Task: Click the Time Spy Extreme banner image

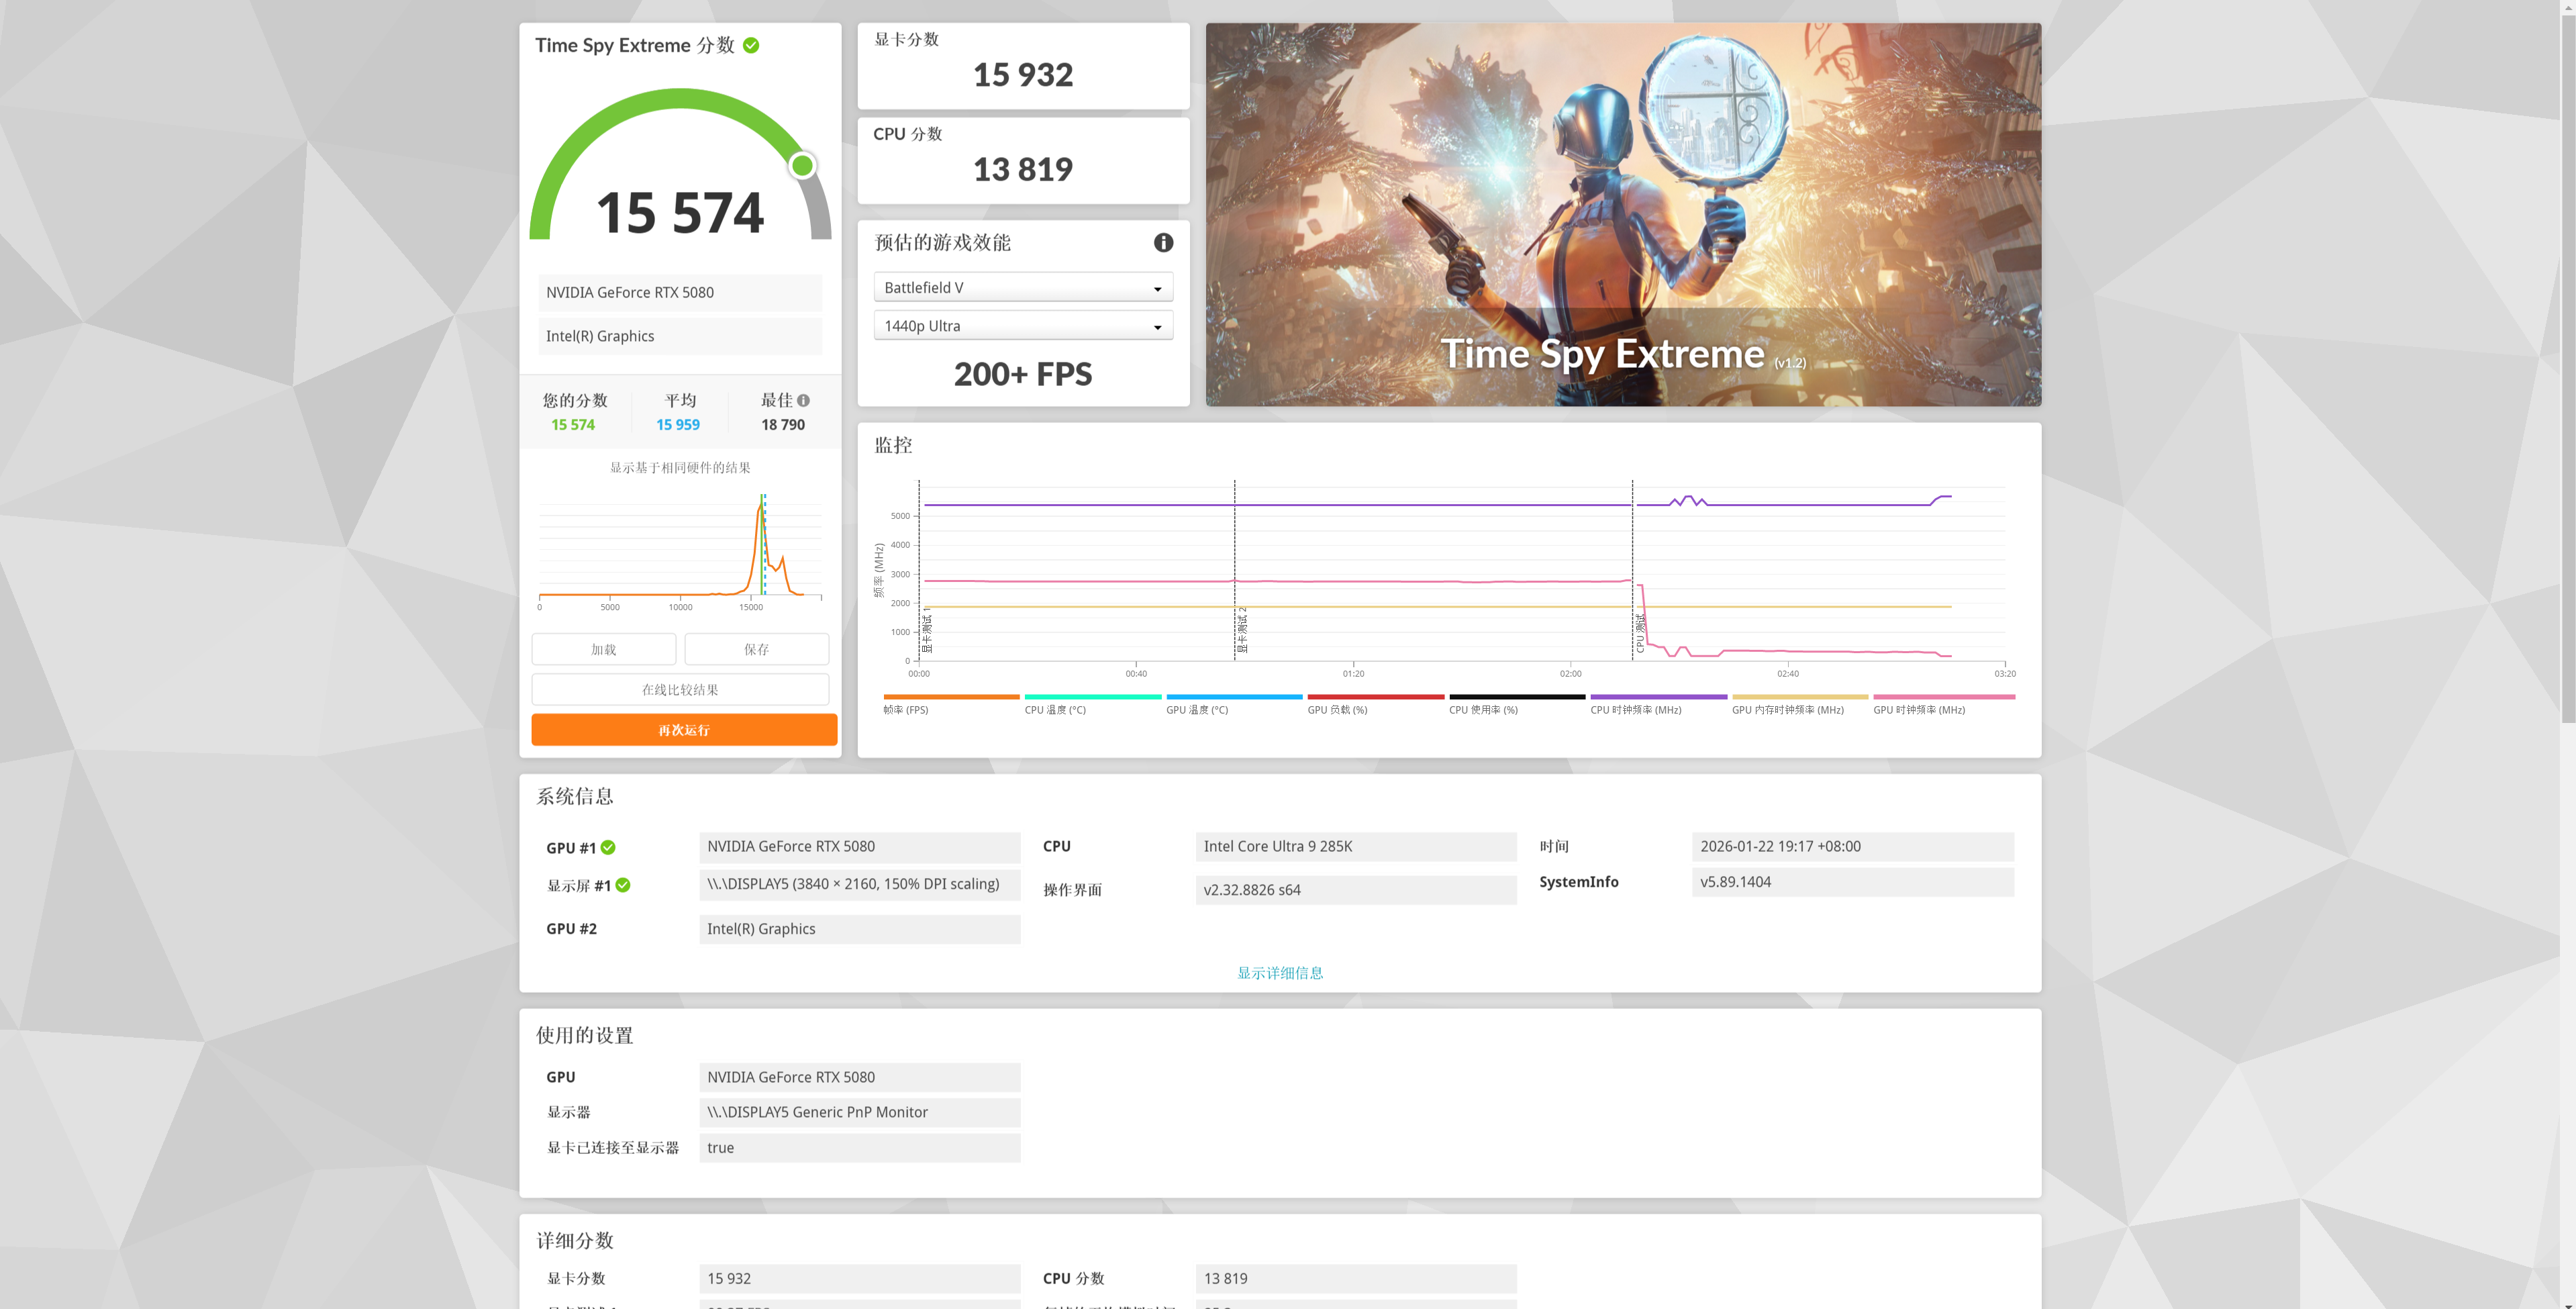Action: (x=1622, y=215)
